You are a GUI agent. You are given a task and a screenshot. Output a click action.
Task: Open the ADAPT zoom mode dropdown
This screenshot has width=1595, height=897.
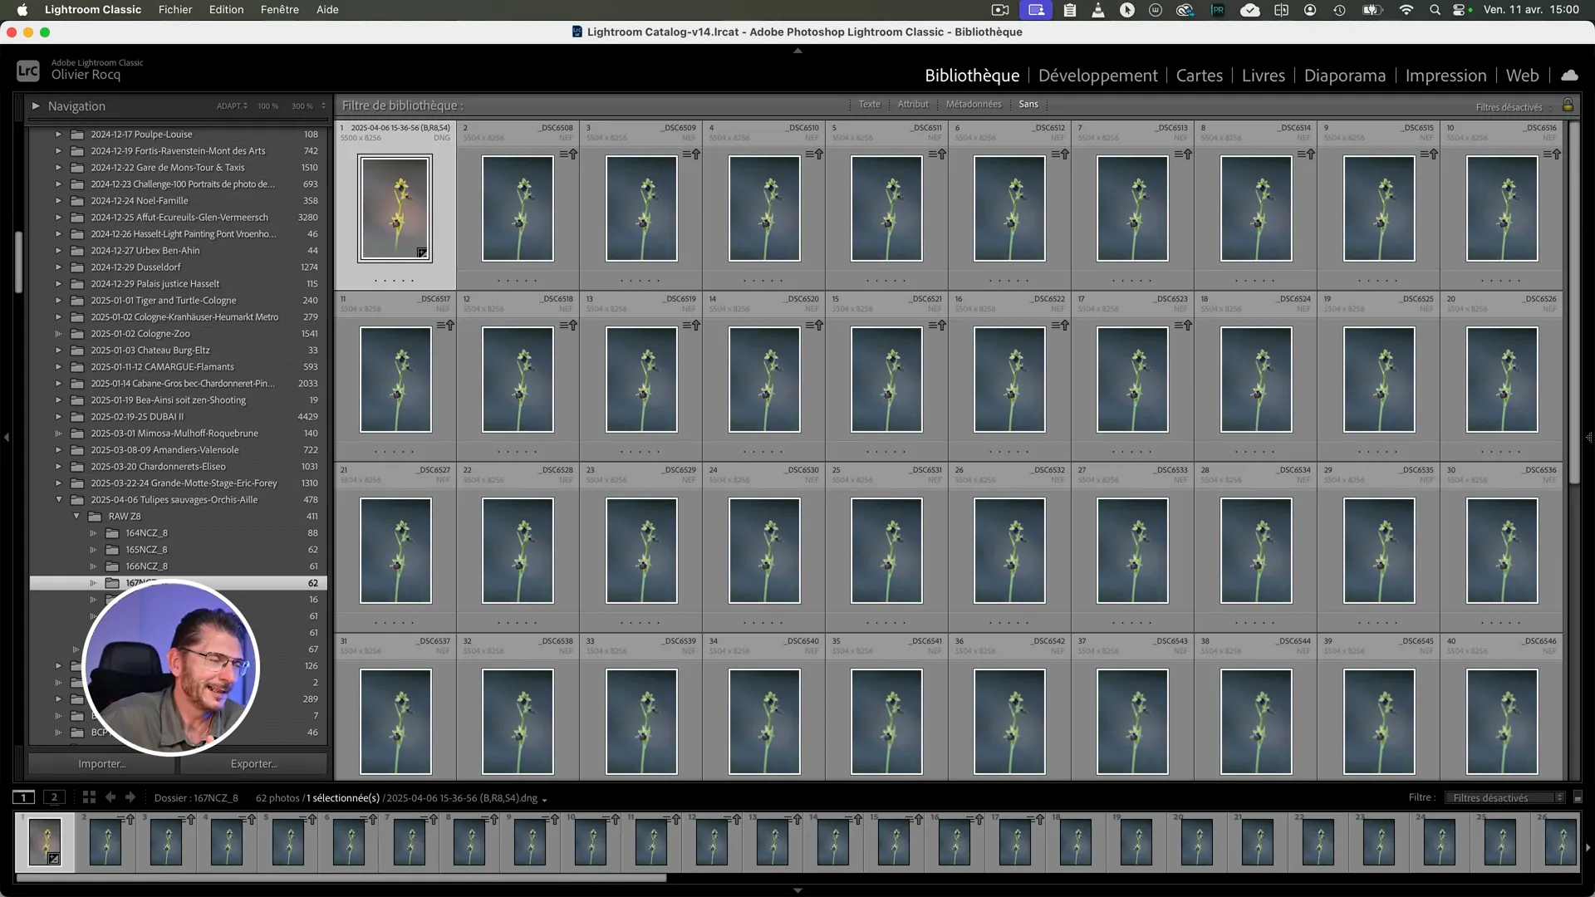click(x=232, y=106)
